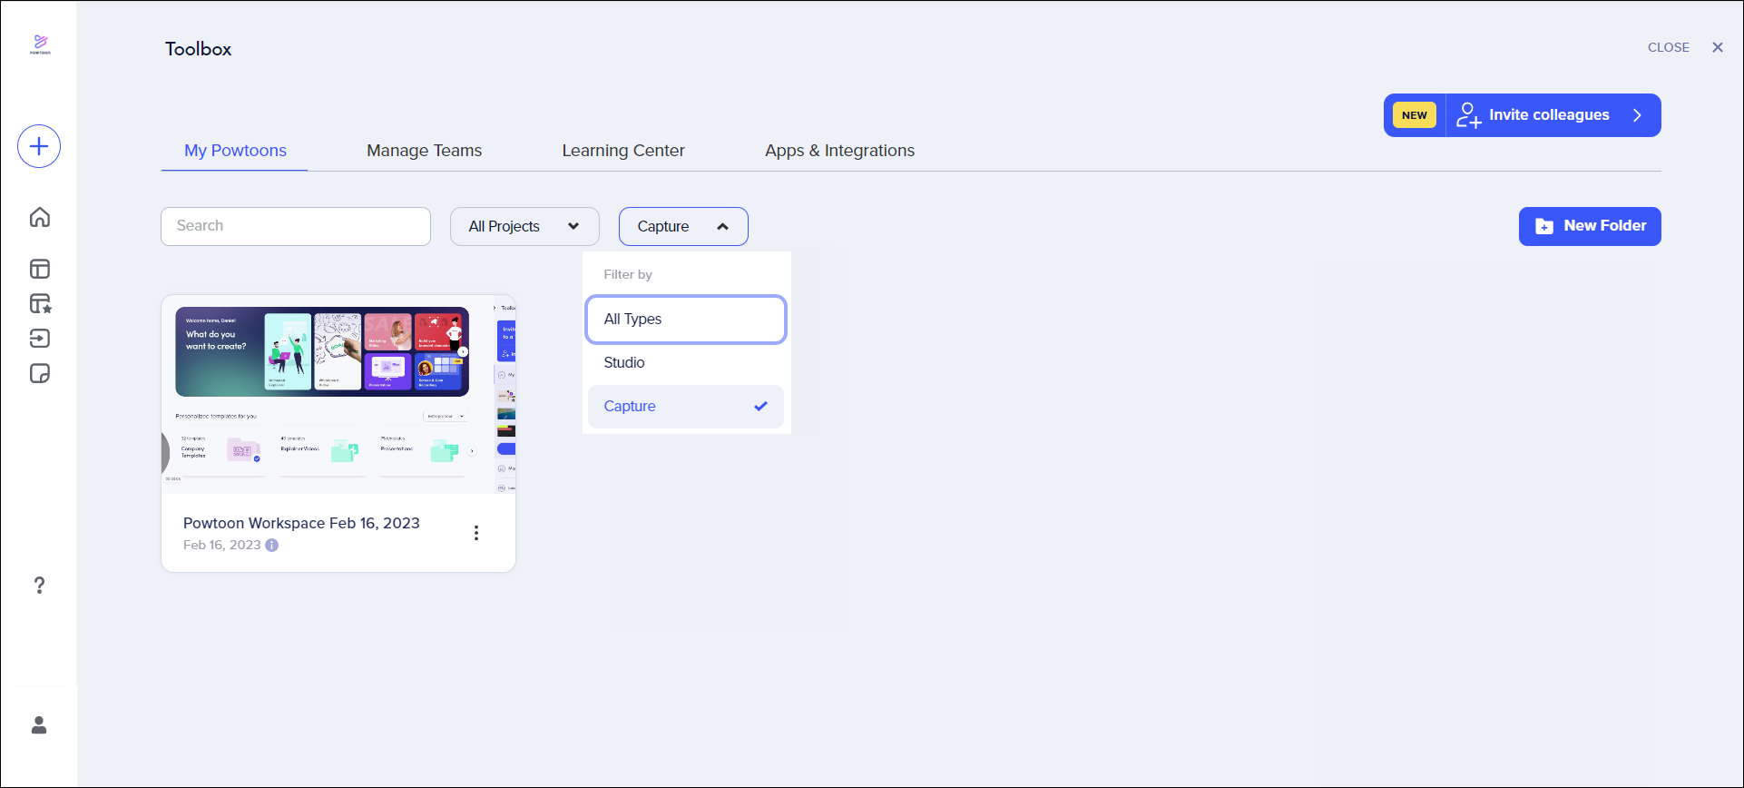Select the All Types filter option
The image size is (1744, 788).
(x=686, y=320)
